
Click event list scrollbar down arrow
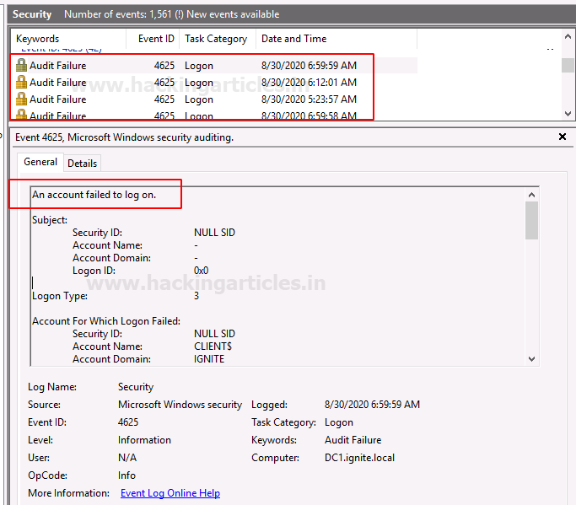pyautogui.click(x=568, y=114)
